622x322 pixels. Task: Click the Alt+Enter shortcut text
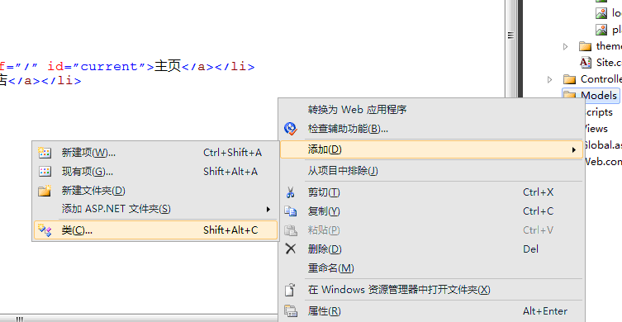(545, 311)
